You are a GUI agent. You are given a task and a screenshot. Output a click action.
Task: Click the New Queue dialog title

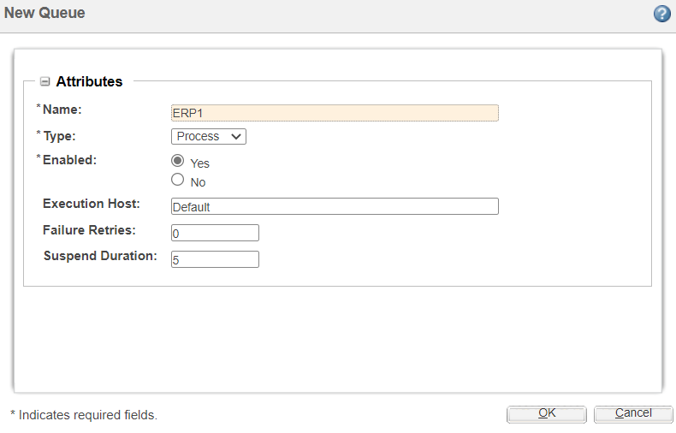[44, 14]
